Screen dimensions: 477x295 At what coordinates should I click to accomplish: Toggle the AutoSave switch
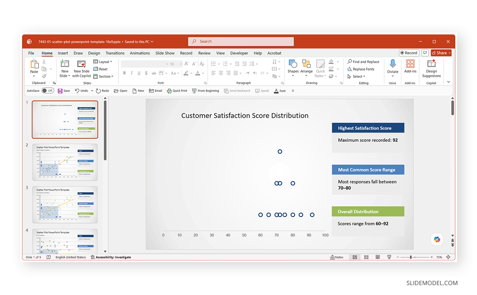pos(48,91)
